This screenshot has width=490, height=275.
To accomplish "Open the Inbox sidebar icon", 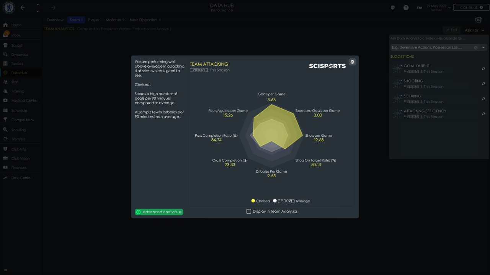I will (5, 35).
